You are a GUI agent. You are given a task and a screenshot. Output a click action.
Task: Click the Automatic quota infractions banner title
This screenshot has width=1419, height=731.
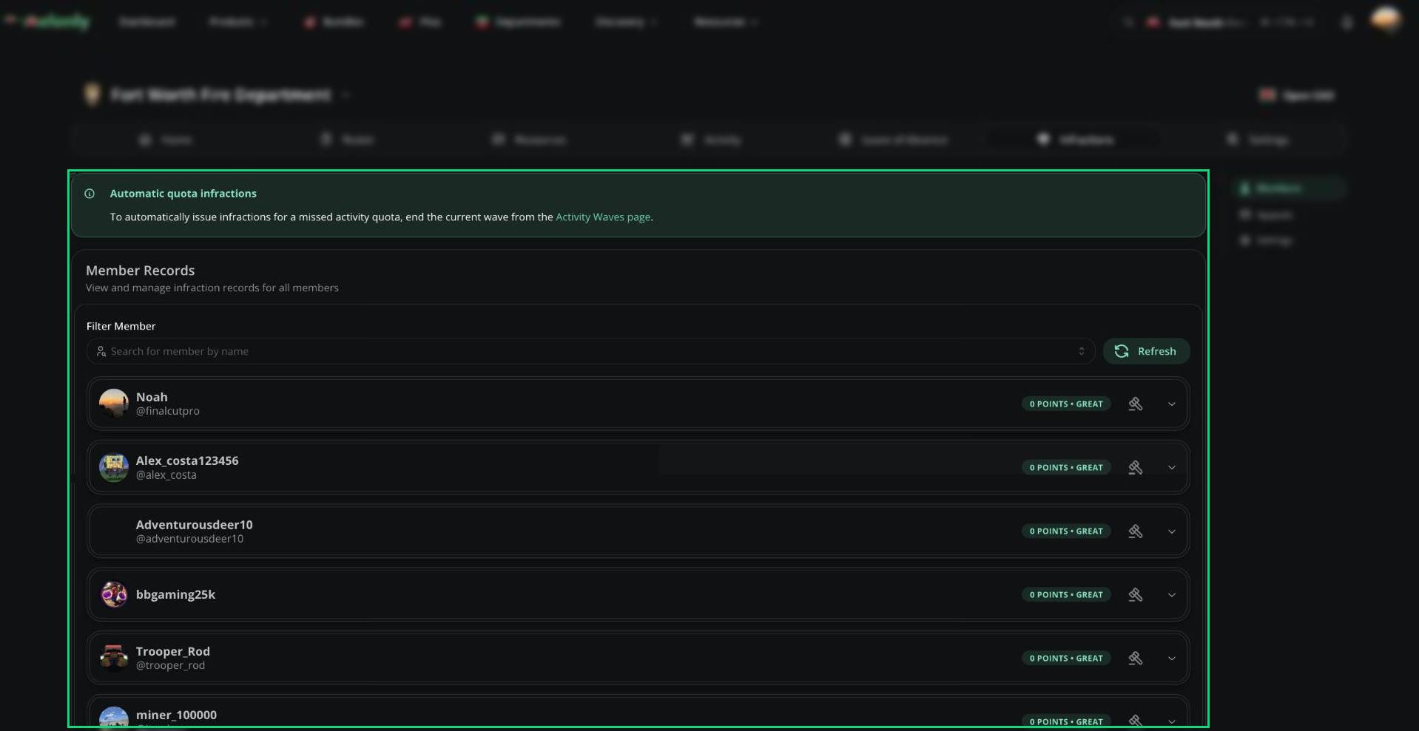coord(183,194)
